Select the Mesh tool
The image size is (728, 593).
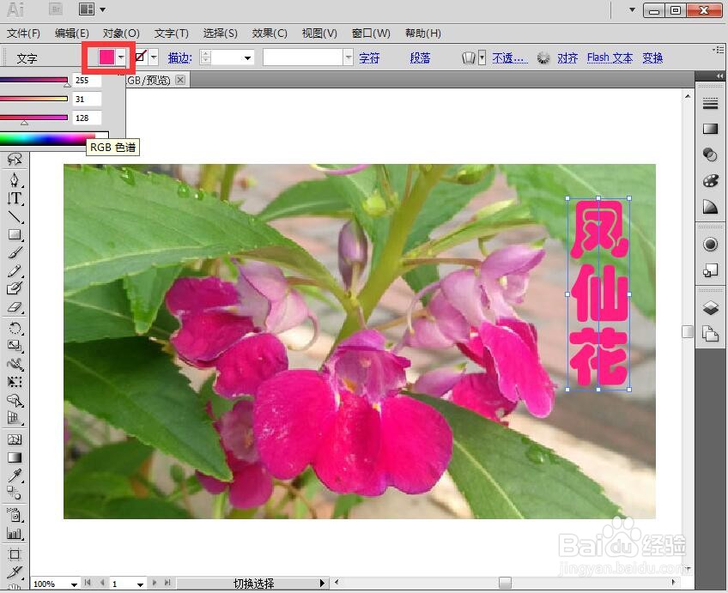[15, 439]
